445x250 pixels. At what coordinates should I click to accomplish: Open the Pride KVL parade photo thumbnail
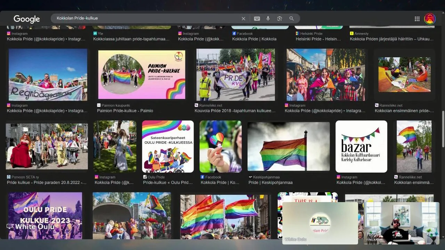coord(236,75)
